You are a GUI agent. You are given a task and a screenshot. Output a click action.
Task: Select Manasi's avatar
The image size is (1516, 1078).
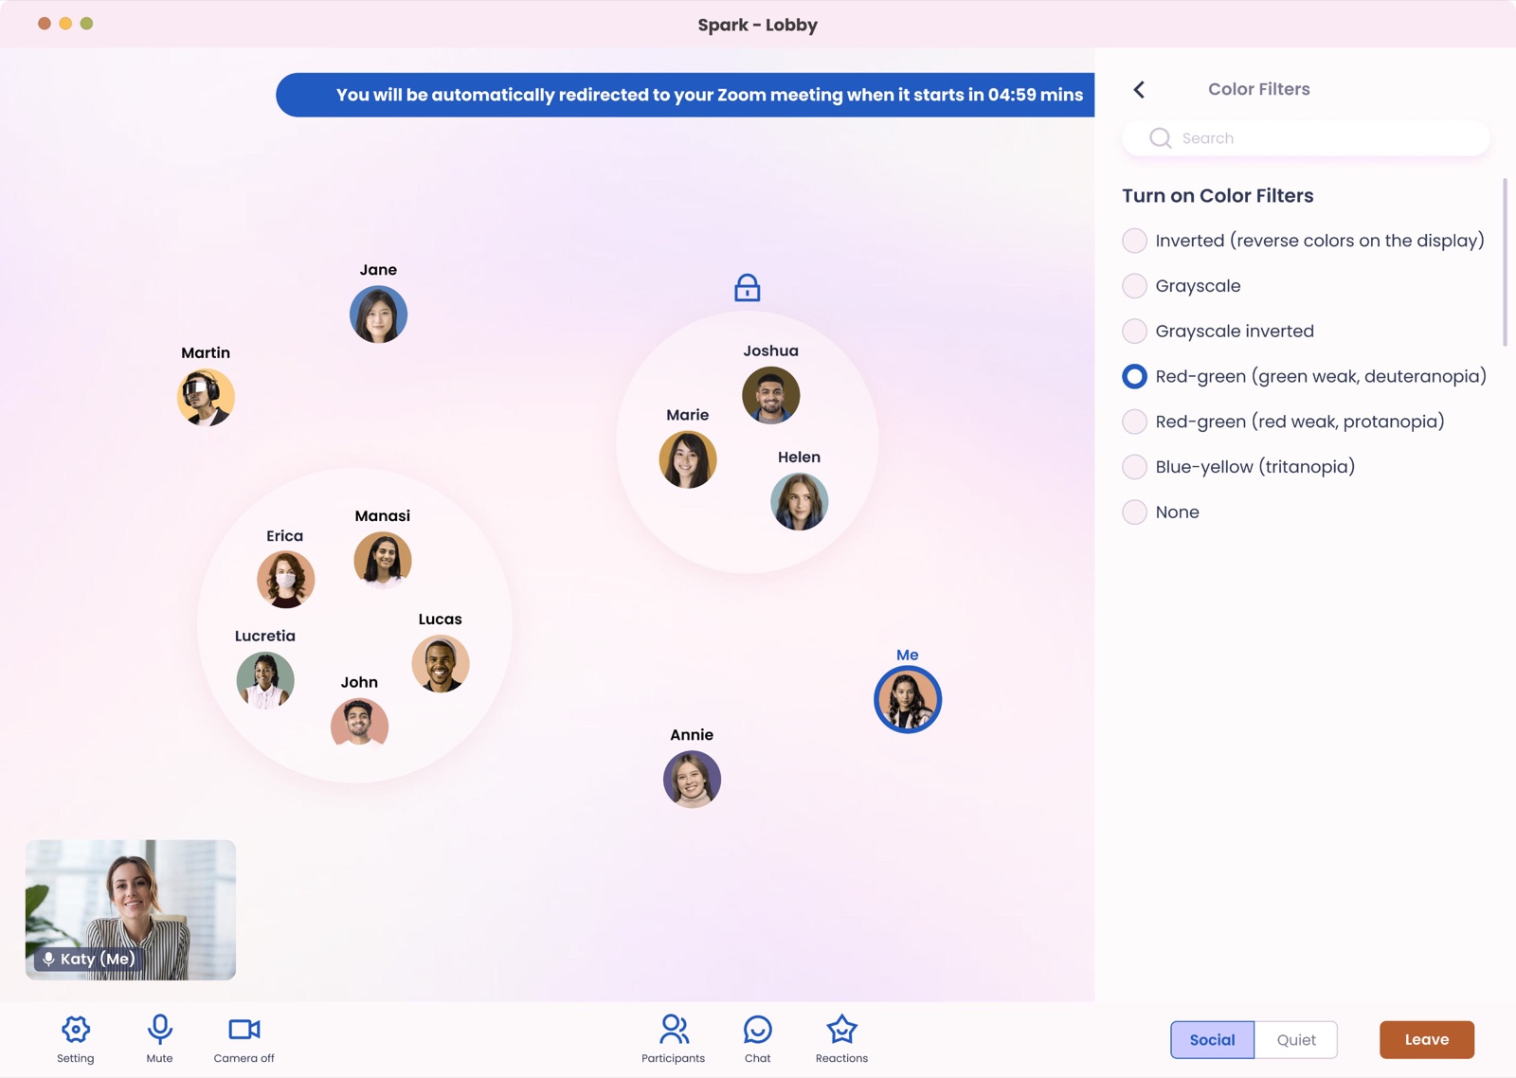click(x=383, y=560)
